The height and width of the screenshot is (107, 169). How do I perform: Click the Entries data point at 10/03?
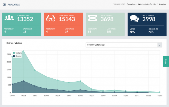click(46, 89)
